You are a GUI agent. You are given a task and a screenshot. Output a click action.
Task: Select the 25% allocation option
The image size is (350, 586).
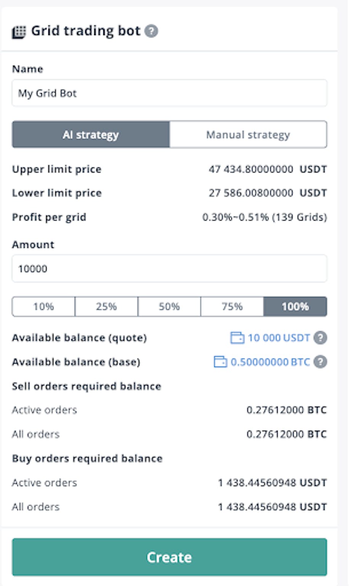tap(106, 306)
